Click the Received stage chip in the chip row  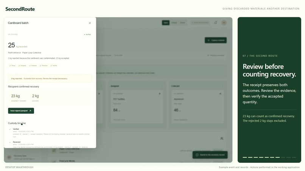44,66
